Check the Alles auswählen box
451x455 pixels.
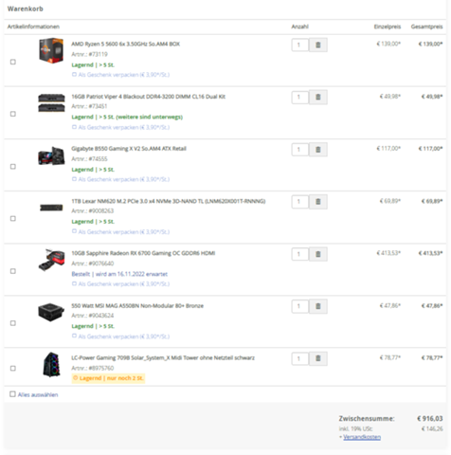[12, 394]
